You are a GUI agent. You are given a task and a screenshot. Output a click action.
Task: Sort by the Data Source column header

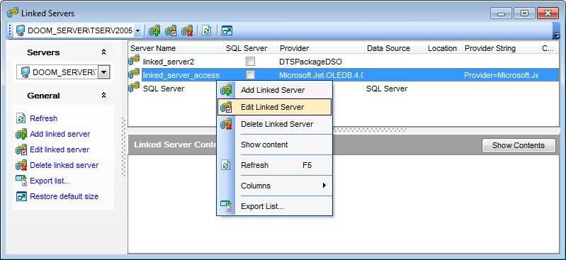pyautogui.click(x=395, y=48)
